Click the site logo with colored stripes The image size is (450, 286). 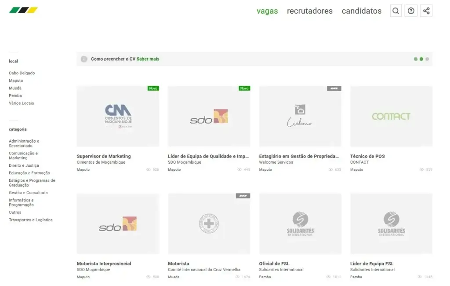[23, 11]
